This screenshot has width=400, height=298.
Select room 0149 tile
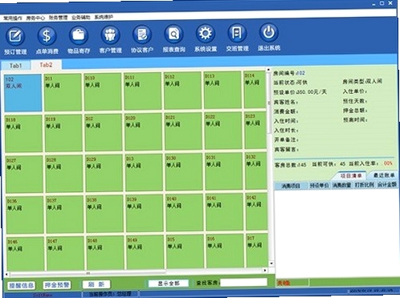[x=145, y=252]
